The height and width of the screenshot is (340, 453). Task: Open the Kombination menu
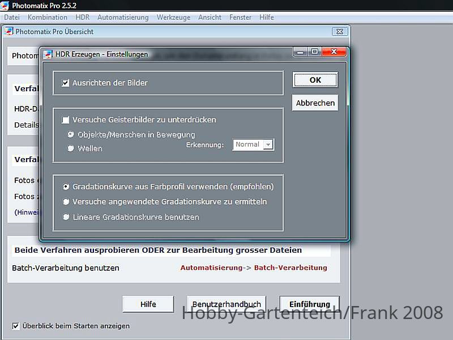tap(48, 18)
